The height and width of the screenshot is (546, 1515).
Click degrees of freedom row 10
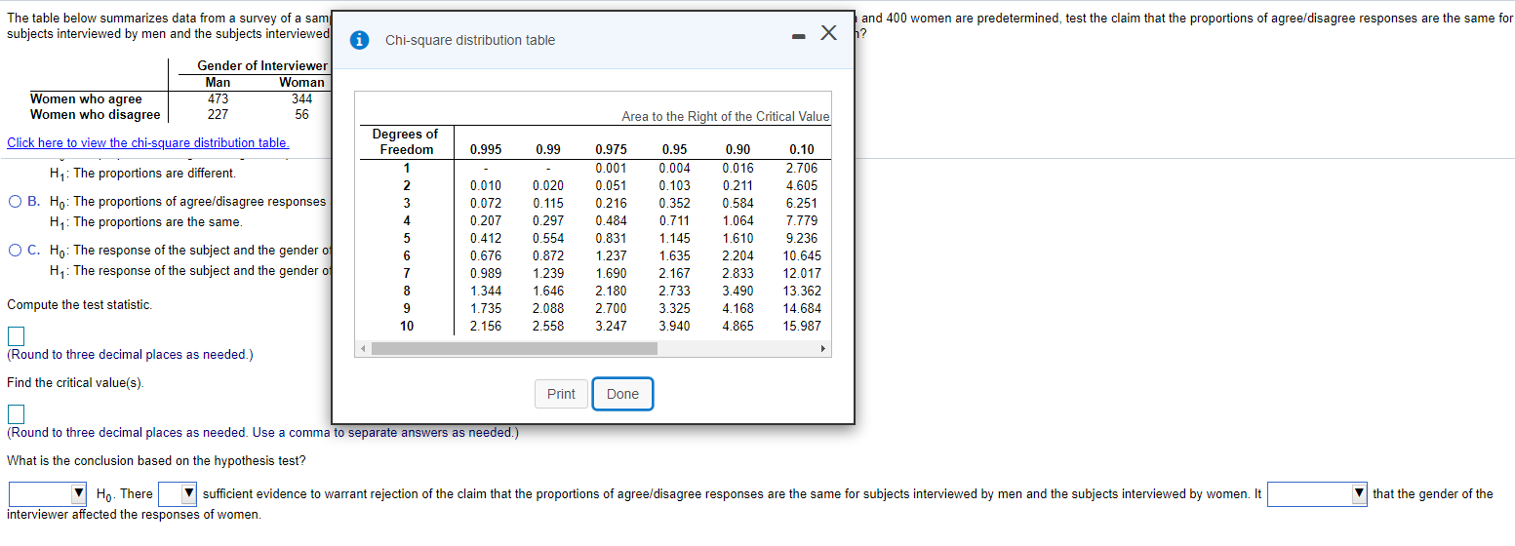[x=407, y=326]
